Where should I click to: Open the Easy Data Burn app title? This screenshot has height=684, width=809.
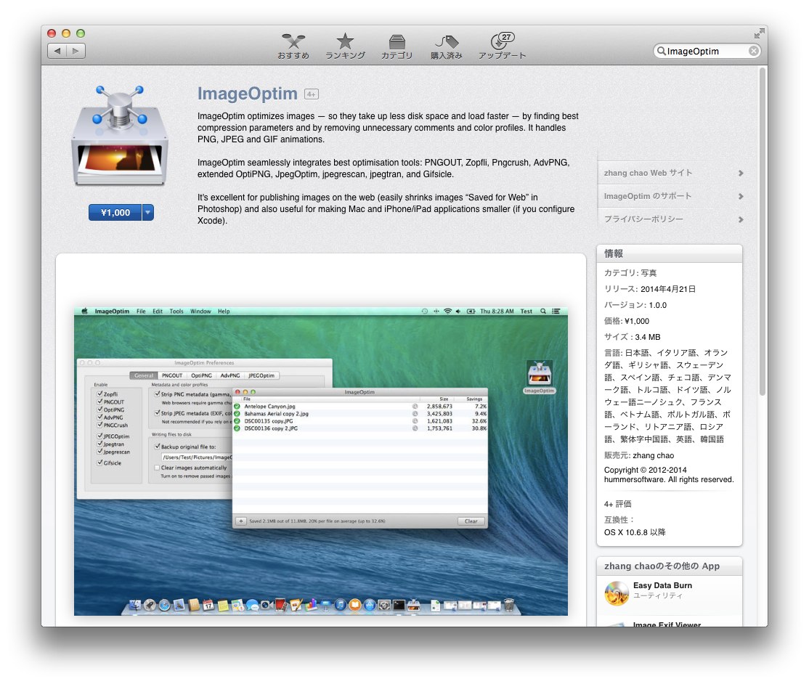coord(662,585)
